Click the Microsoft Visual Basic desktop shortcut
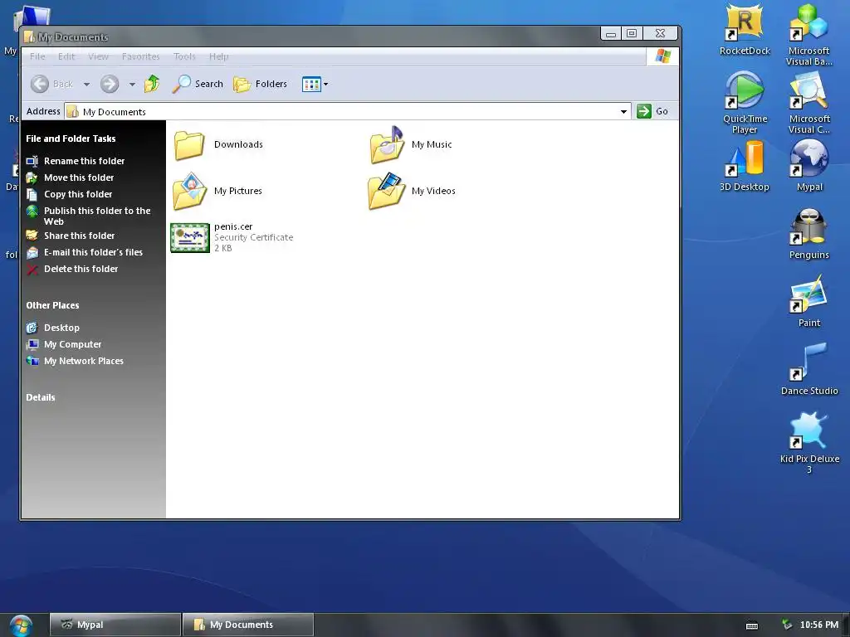850x637 pixels. (809, 35)
